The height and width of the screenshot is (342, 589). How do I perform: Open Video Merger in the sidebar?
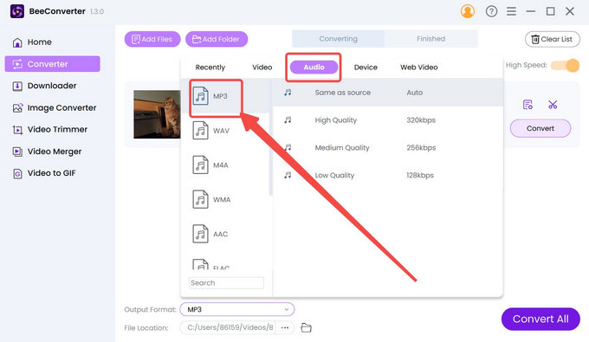click(47, 152)
